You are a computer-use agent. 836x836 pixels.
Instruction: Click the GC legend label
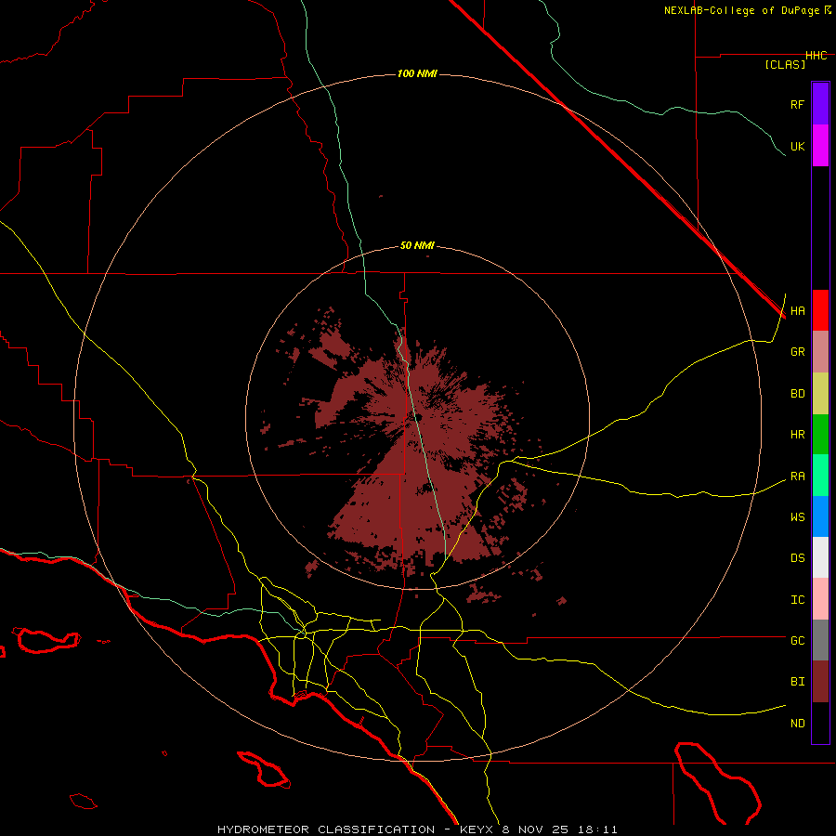[797, 641]
